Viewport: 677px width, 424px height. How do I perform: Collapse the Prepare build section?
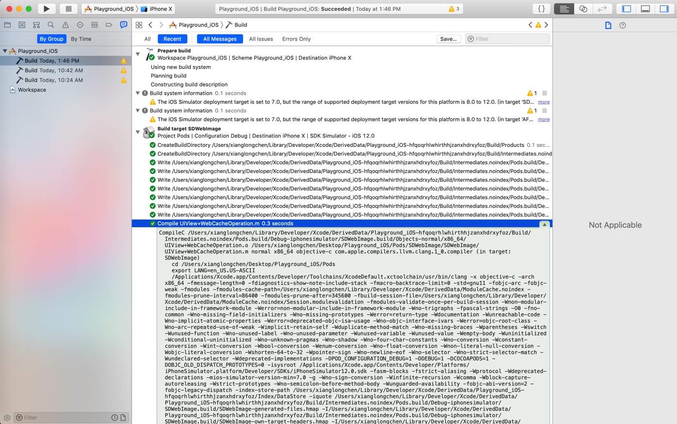point(138,54)
